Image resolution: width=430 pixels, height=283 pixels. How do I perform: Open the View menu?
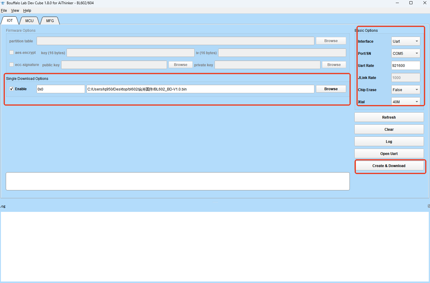(x=15, y=11)
